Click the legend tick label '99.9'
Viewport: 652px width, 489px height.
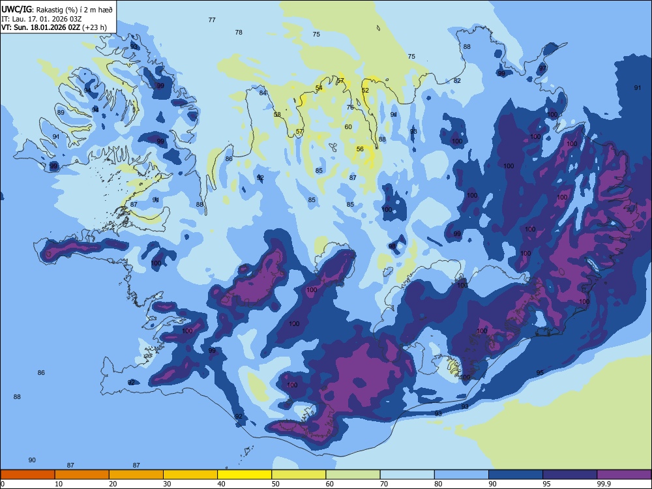tap(604, 484)
